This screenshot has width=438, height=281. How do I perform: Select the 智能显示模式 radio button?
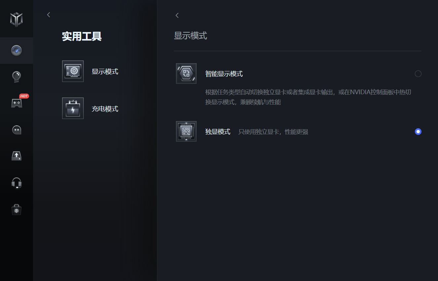pos(418,74)
